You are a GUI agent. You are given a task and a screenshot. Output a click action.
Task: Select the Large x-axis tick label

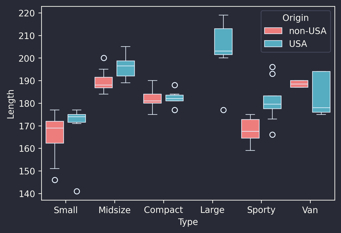click(212, 210)
